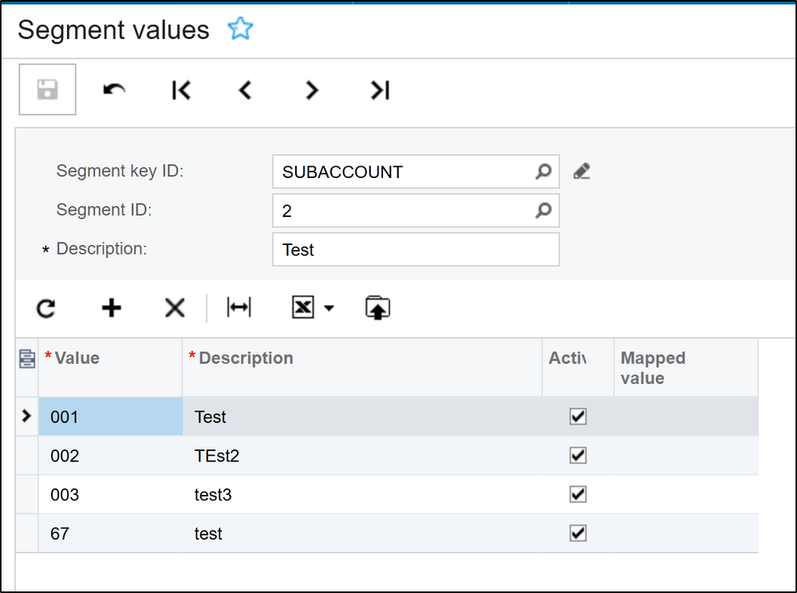797x593 pixels.
Task: Fit grid columns to width
Action: 239,307
